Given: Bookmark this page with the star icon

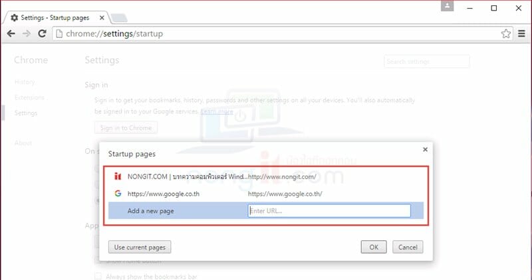Looking at the screenshot, I should [x=505, y=34].
